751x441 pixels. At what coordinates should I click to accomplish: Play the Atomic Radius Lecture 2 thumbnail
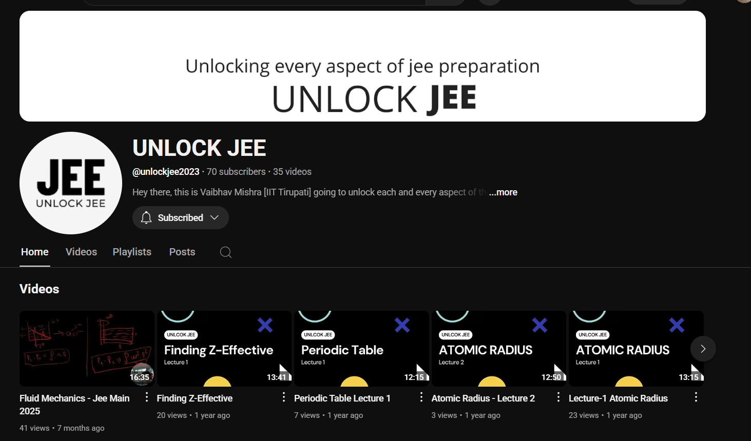pos(499,349)
